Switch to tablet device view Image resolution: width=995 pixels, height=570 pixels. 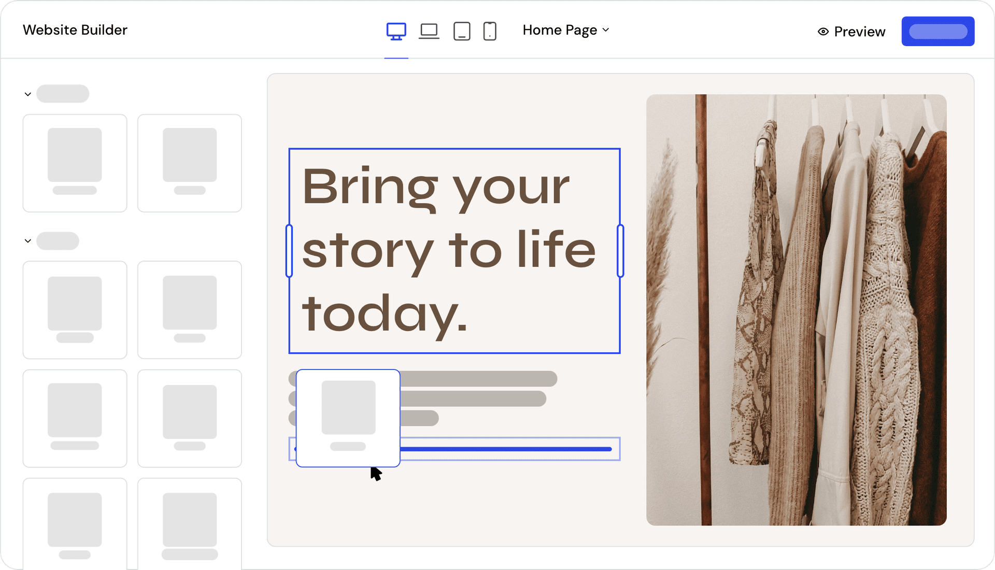[462, 31]
